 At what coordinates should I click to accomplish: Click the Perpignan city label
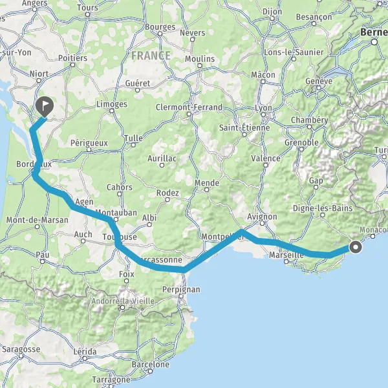[181, 289]
